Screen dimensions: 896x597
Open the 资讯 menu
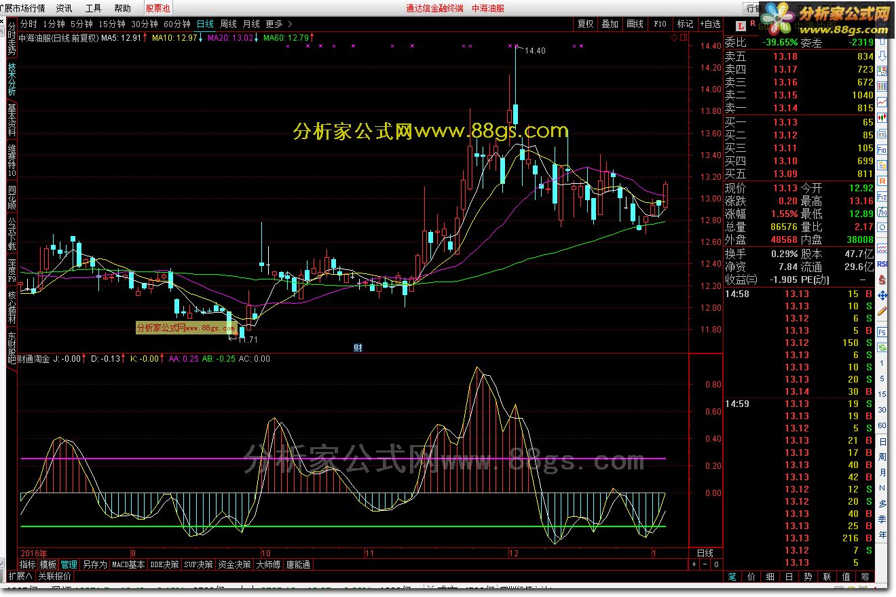click(64, 8)
